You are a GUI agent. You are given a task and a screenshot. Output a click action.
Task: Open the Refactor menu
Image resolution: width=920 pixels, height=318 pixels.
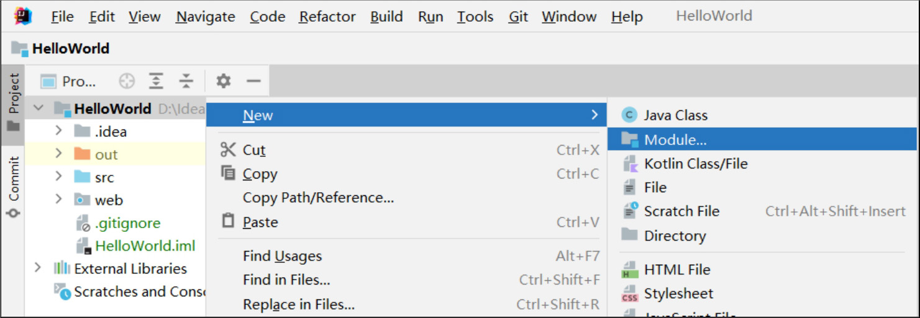click(327, 17)
